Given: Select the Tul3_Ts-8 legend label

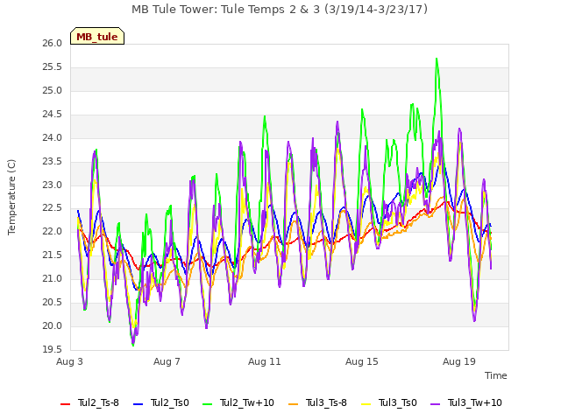Looking at the screenshot, I should [326, 402].
